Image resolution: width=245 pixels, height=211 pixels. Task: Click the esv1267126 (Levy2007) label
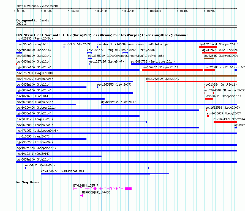107,61
